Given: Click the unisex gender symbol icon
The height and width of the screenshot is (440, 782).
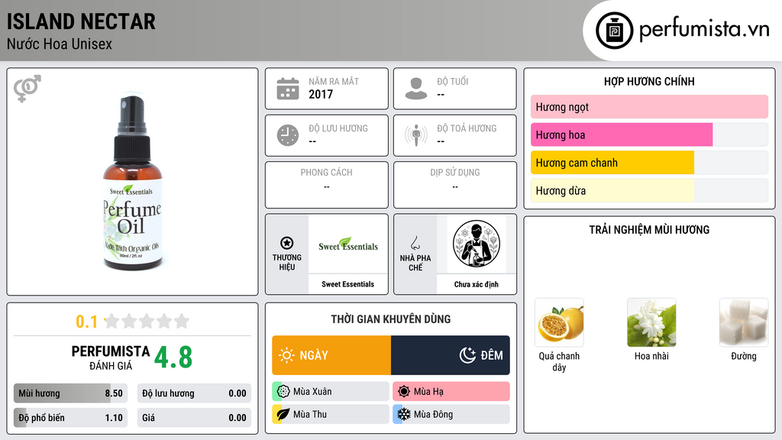Looking at the screenshot, I should (x=27, y=89).
